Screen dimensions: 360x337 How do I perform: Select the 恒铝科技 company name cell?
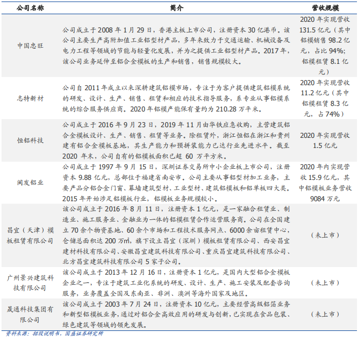pyautogui.click(x=30, y=140)
